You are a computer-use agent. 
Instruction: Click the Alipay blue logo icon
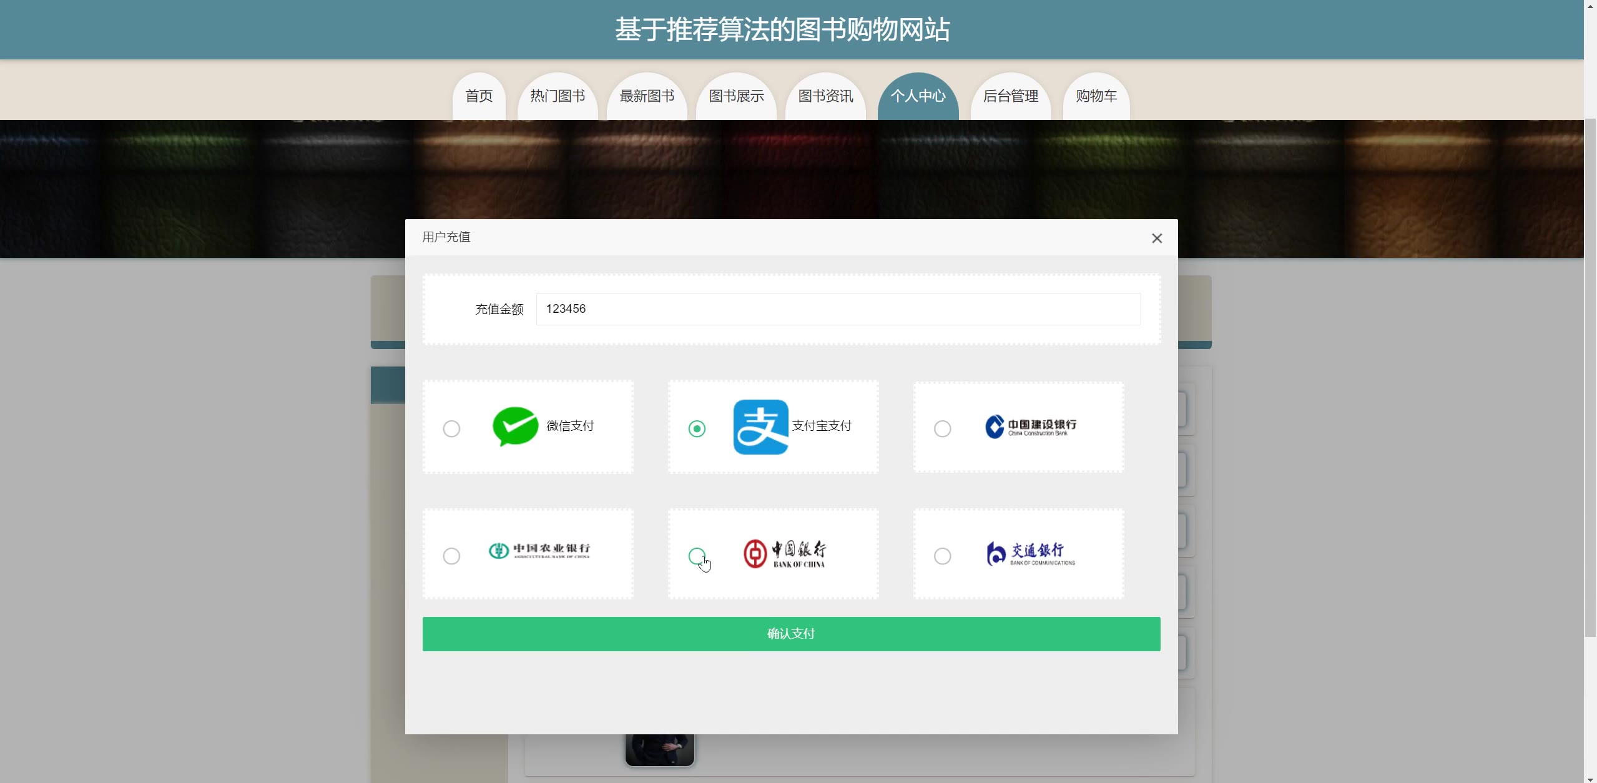760,427
